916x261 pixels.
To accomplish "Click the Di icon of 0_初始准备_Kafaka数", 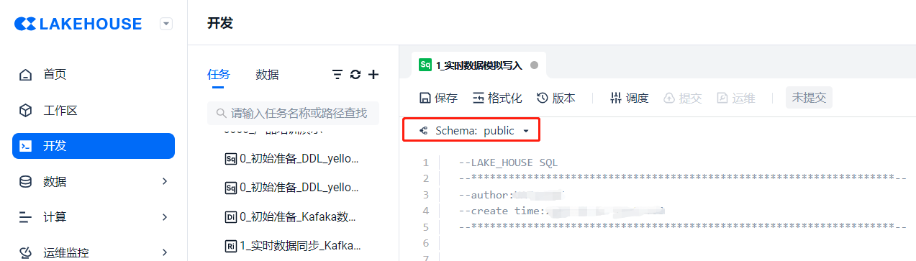I will click(231, 216).
